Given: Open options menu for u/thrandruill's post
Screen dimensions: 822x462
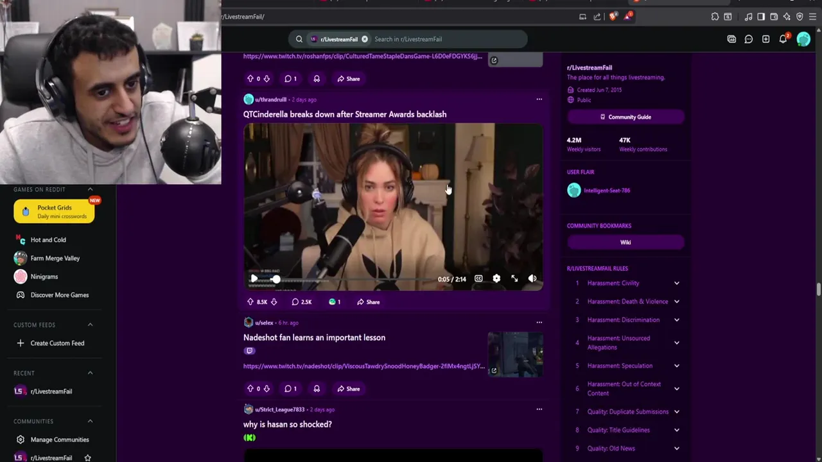Looking at the screenshot, I should coord(539,99).
